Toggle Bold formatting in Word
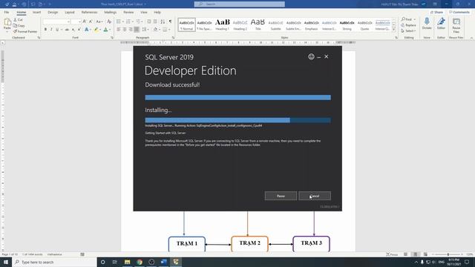Viewport: 475px width, 267px height. [x=45, y=30]
